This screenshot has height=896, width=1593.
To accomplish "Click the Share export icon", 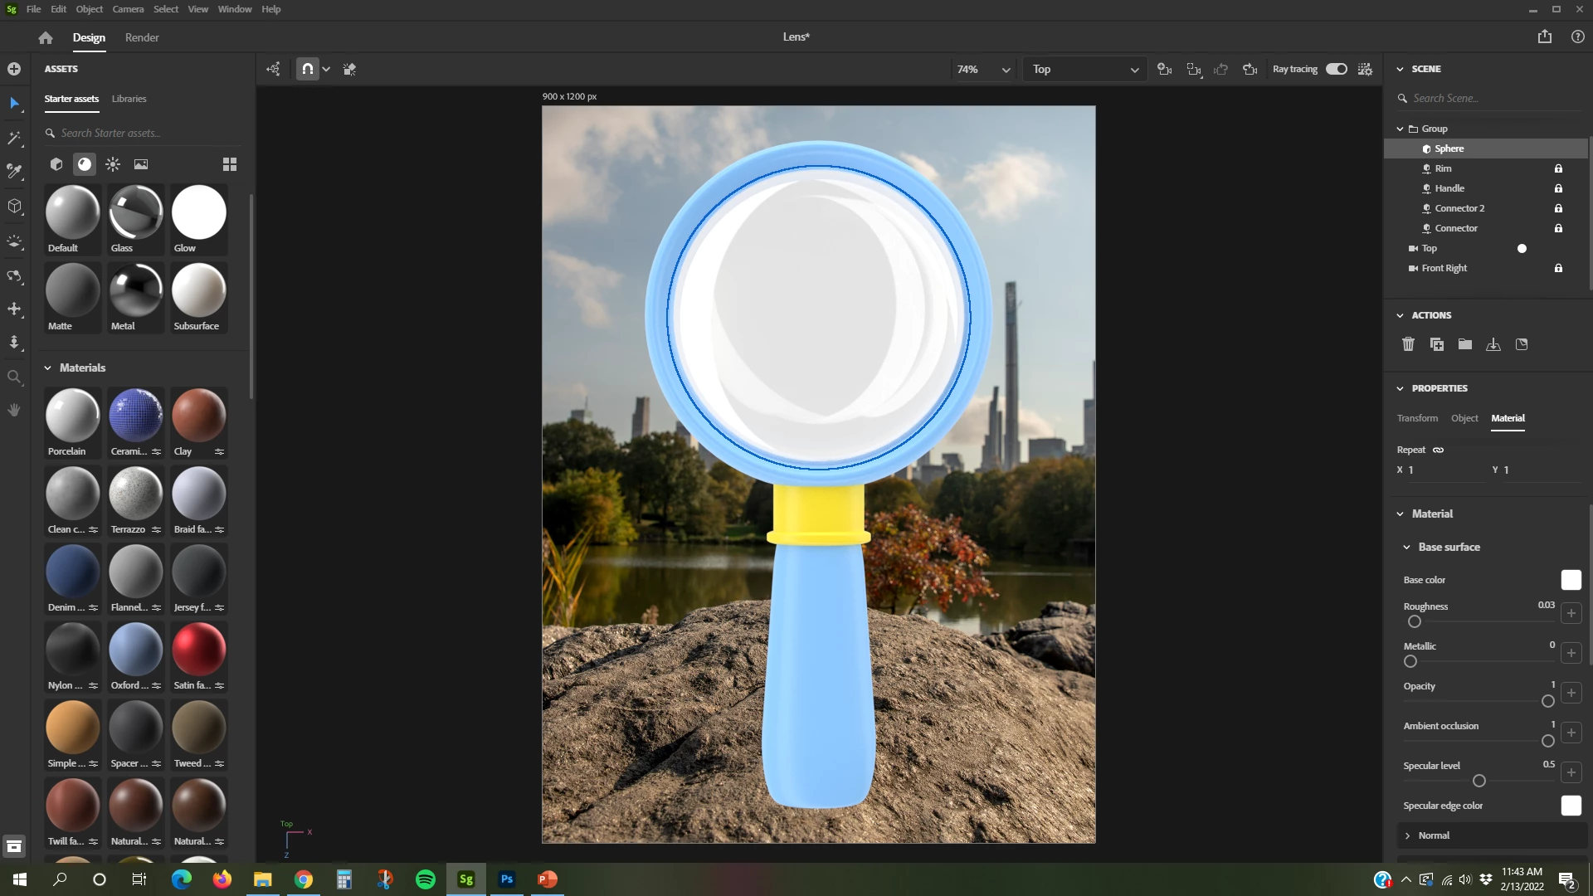I will tap(1544, 37).
